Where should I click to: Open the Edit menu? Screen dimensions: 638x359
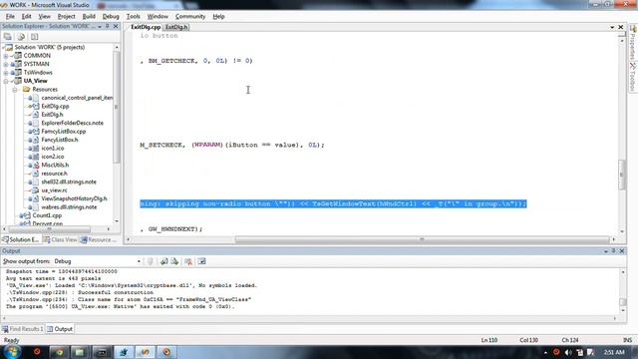(27, 16)
